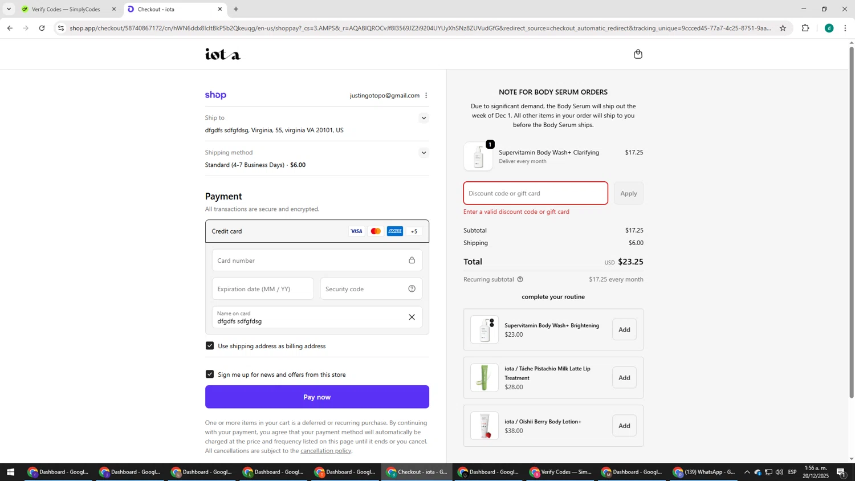This screenshot has height=481, width=855.
Task: Open the ESP language indicator
Action: [792, 472]
